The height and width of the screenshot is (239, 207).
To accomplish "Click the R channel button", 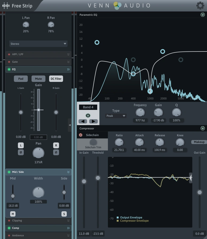I will [x=56, y=145].
